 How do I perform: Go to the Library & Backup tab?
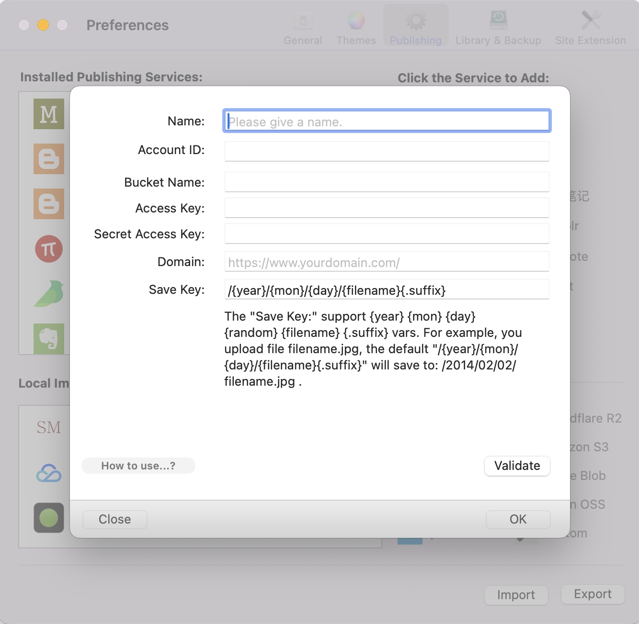click(498, 28)
